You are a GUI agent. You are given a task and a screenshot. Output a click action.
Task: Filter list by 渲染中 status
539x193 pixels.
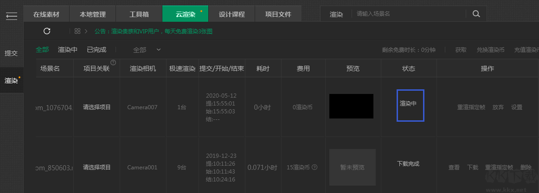(x=68, y=50)
